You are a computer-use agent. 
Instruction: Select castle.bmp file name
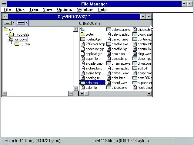point(119,59)
